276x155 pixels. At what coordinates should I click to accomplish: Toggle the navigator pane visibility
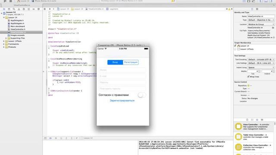[262, 1]
